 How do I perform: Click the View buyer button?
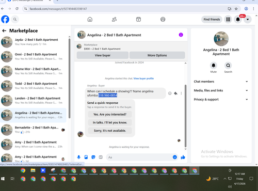coord(103,55)
